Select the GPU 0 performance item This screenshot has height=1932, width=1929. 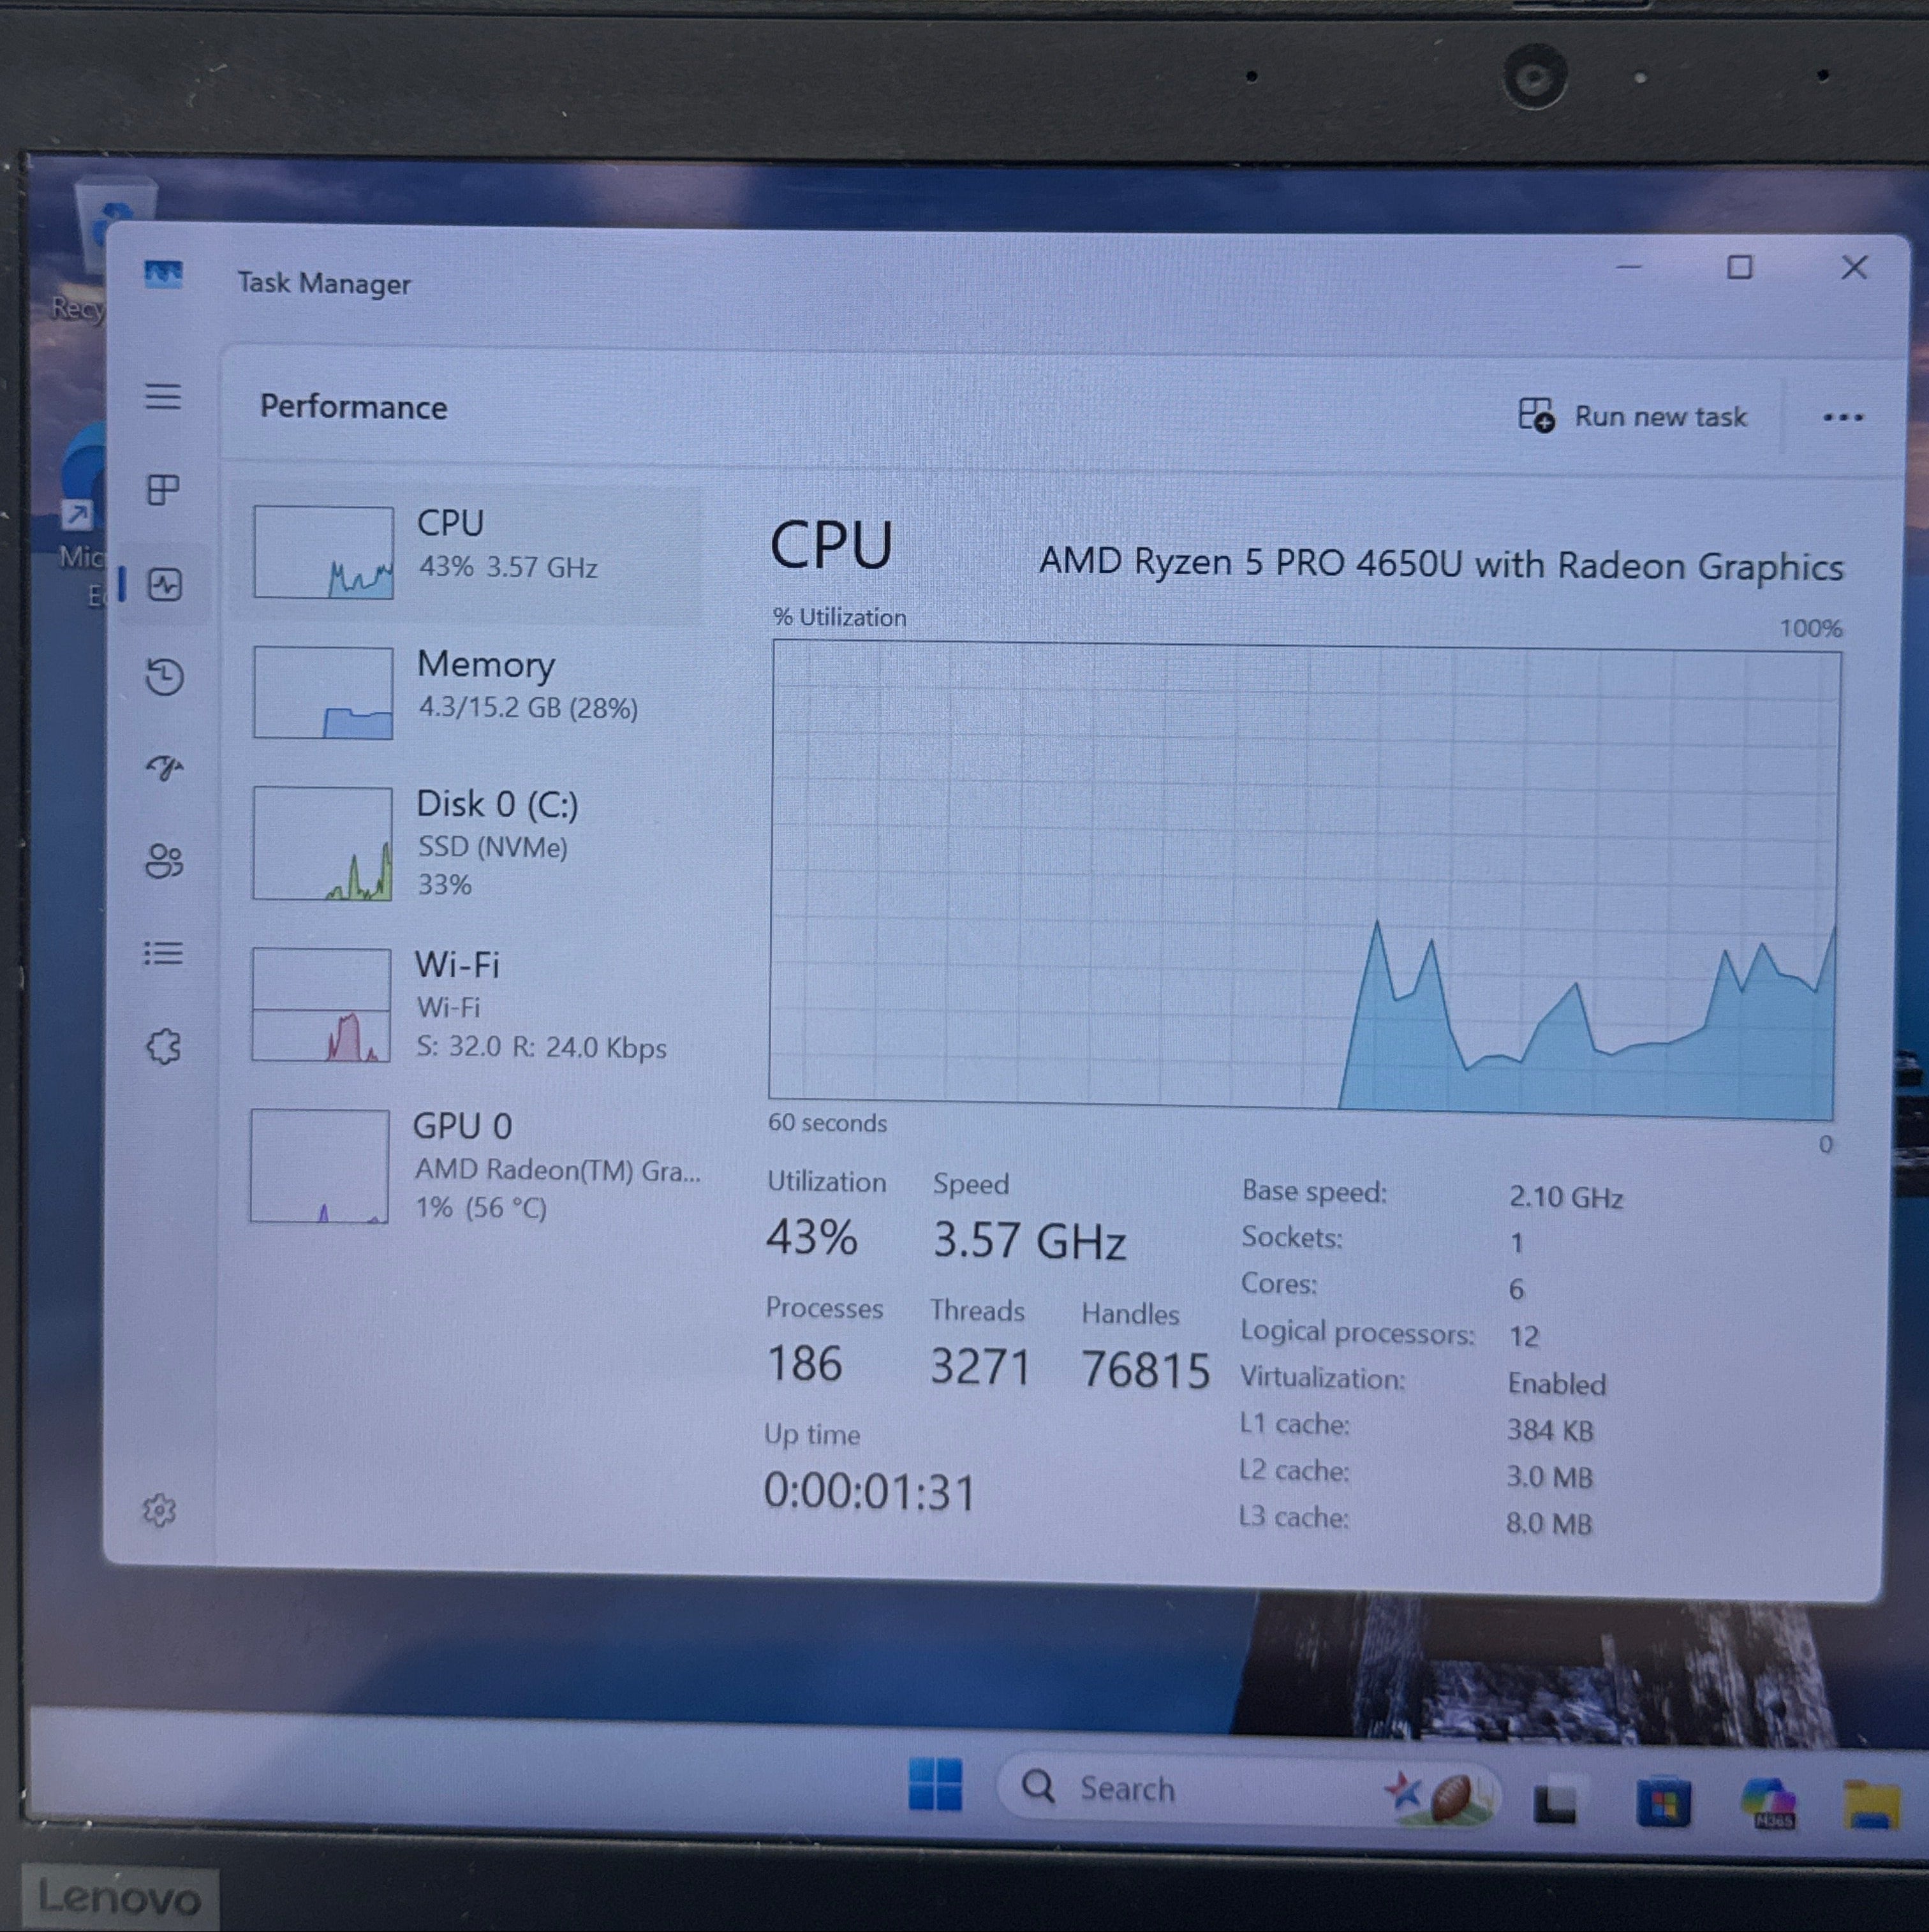coord(466,1166)
